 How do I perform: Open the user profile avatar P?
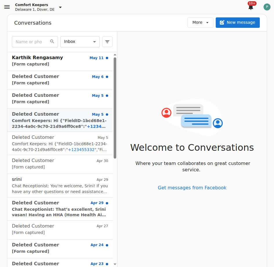click(x=267, y=7)
